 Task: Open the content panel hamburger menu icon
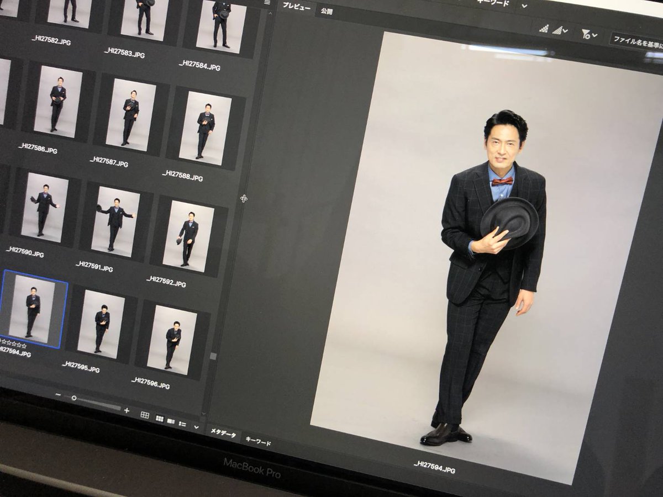[267, 2]
